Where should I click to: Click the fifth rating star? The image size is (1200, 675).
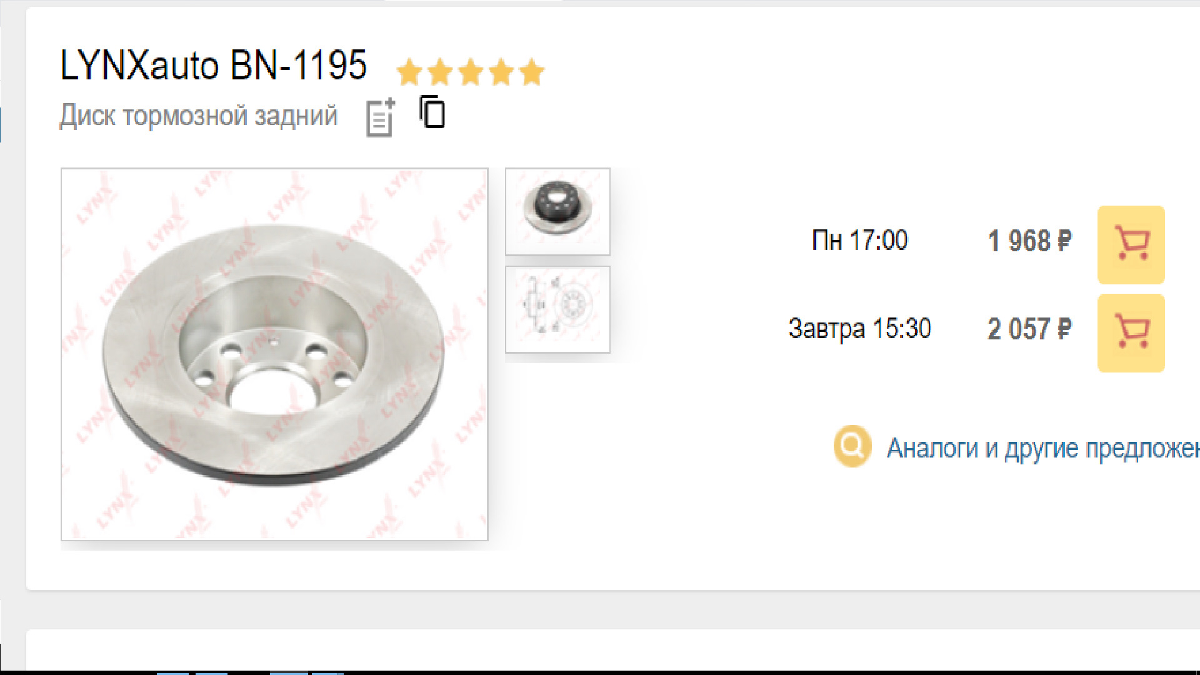click(532, 72)
